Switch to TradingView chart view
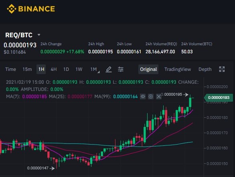Image resolution: width=235 pixels, height=177 pixels. pos(178,69)
